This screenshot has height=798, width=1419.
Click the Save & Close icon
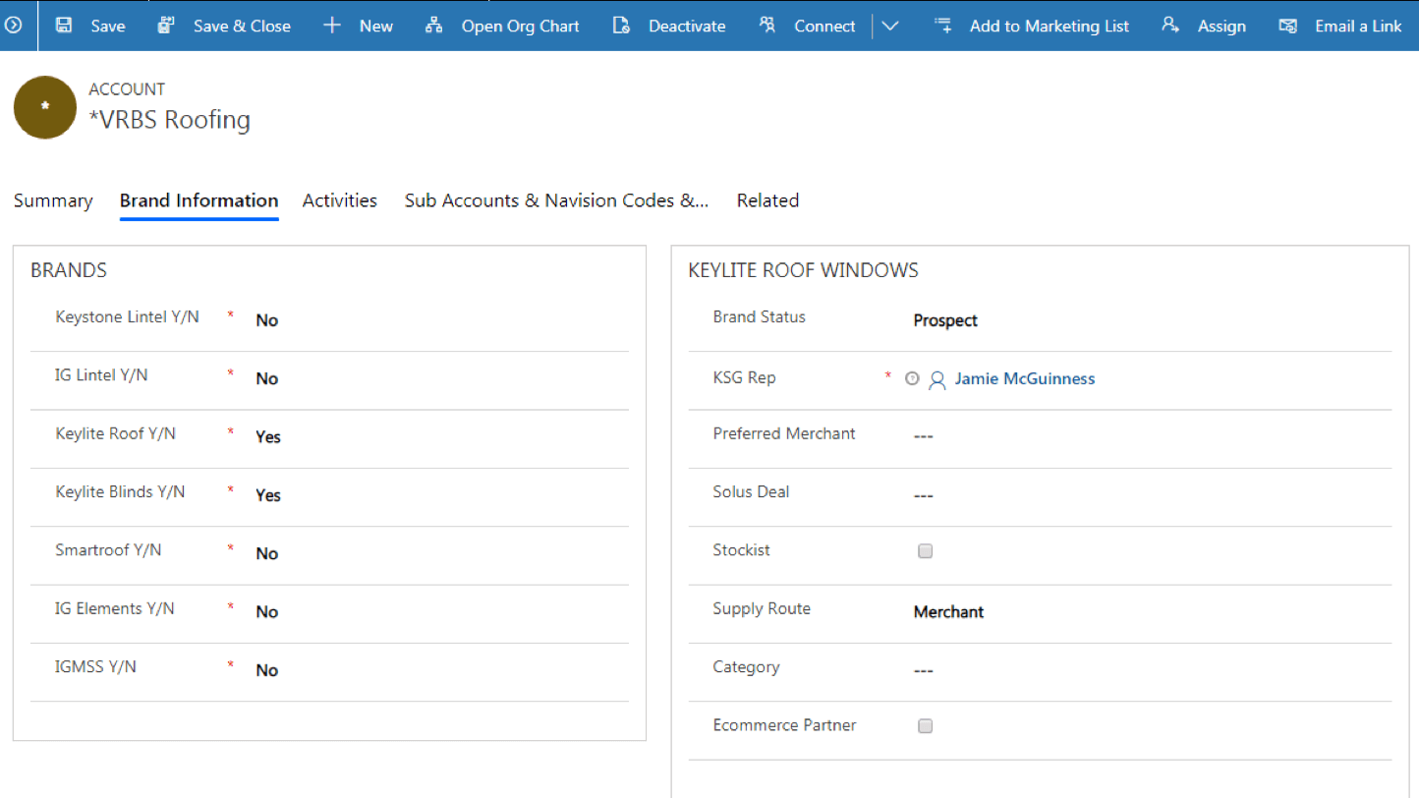tap(166, 26)
